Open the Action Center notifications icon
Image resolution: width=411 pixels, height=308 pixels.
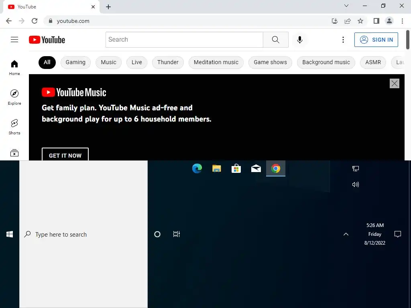(x=398, y=234)
